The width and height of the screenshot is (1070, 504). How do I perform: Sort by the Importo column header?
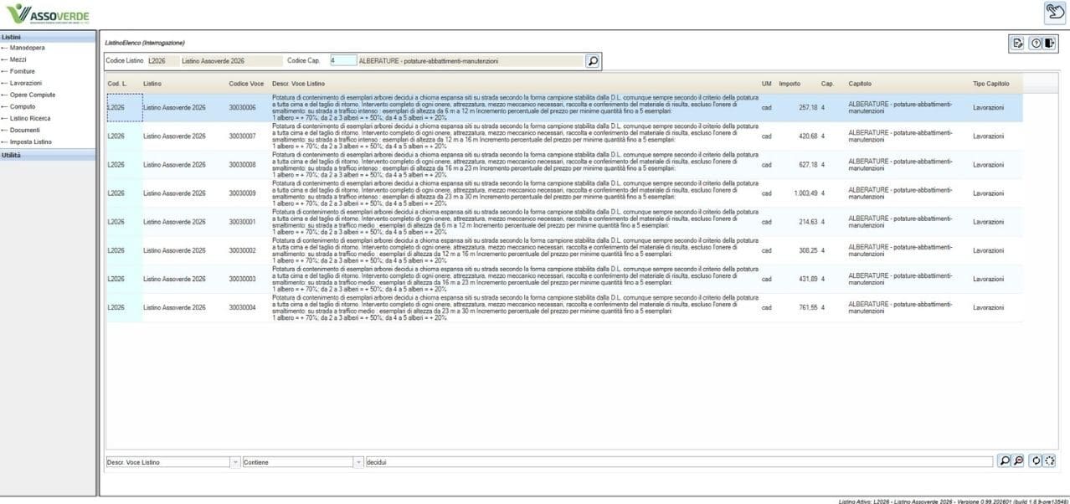[790, 84]
